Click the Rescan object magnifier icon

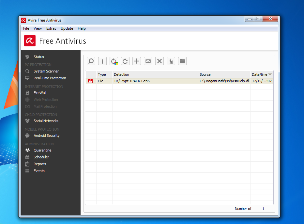tap(91, 61)
